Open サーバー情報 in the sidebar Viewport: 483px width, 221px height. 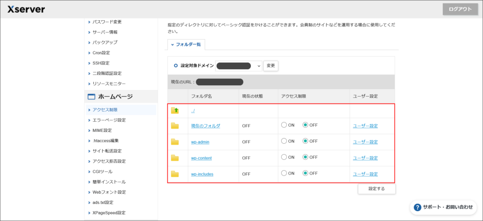[x=105, y=32]
